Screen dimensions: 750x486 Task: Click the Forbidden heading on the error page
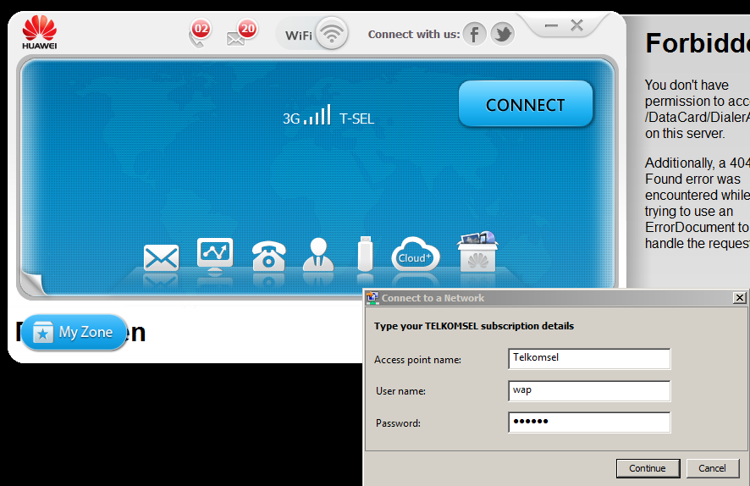tap(698, 43)
